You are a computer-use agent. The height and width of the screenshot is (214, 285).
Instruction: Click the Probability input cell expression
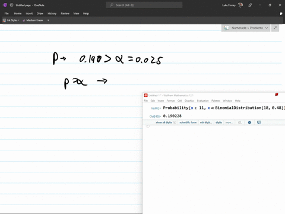[x=224, y=108]
